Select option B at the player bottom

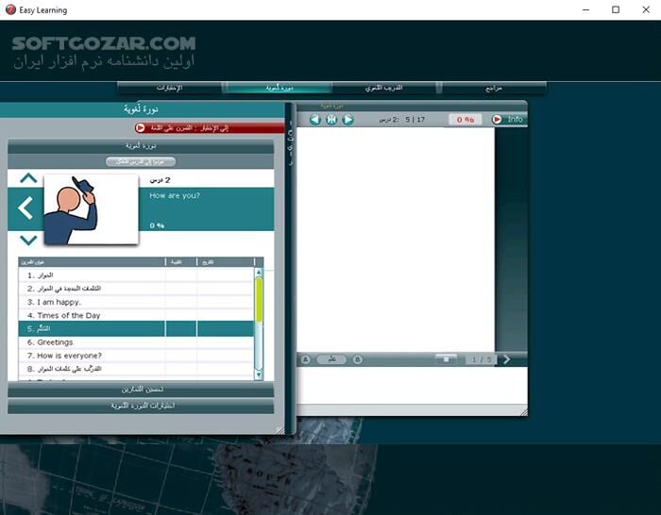click(358, 359)
